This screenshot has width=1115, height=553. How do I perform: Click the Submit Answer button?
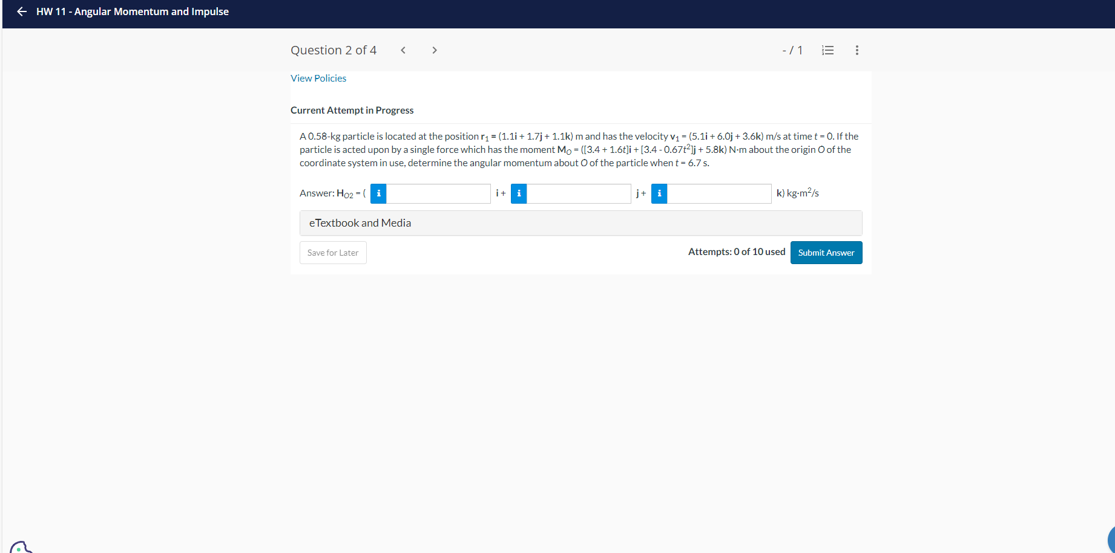[x=826, y=253]
